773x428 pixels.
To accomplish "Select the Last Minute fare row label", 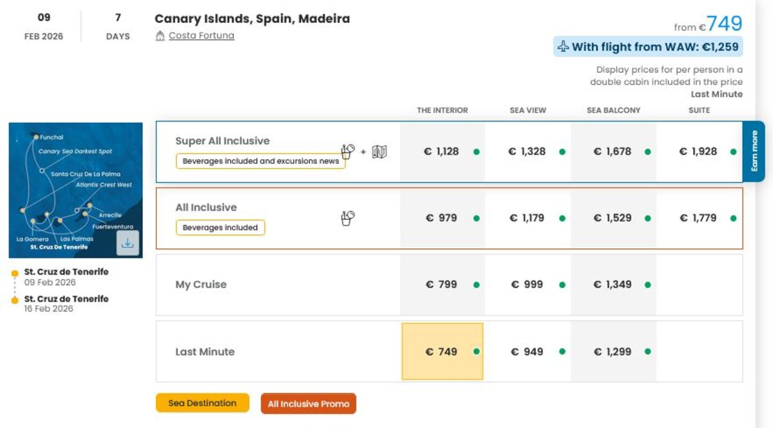I will [x=205, y=351].
